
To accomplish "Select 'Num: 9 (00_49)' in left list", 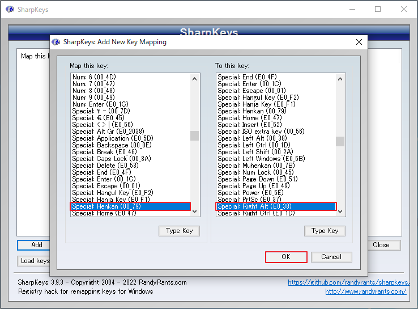I will (131, 98).
